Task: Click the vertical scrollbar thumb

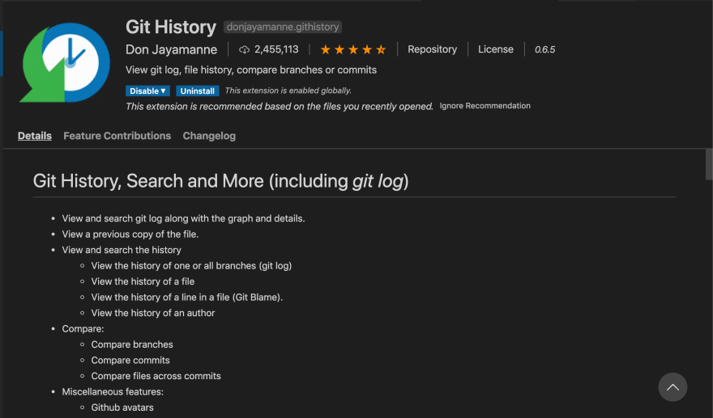Action: (709, 164)
